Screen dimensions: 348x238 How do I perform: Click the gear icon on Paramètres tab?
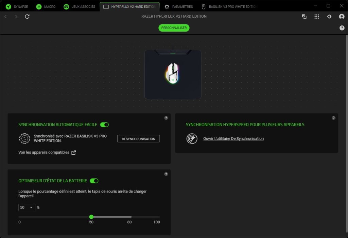point(167,7)
